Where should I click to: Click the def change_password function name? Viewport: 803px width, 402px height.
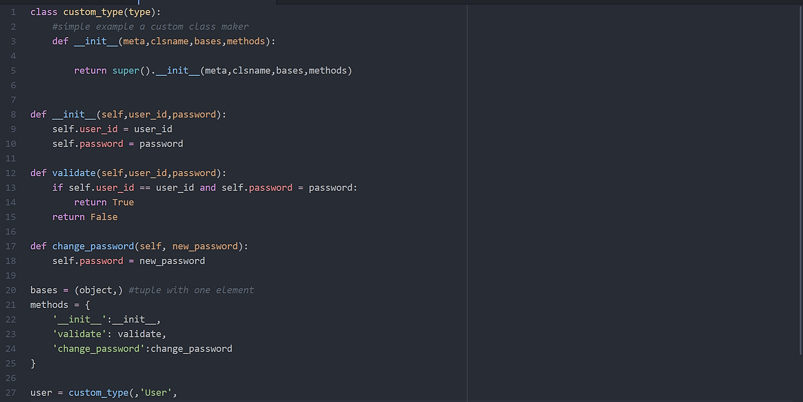click(x=93, y=246)
